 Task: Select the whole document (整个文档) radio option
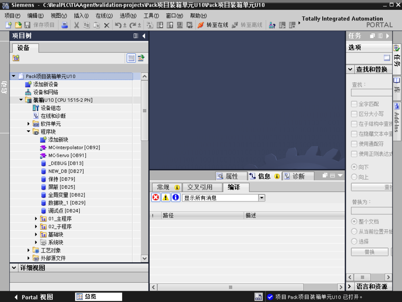(x=354, y=221)
